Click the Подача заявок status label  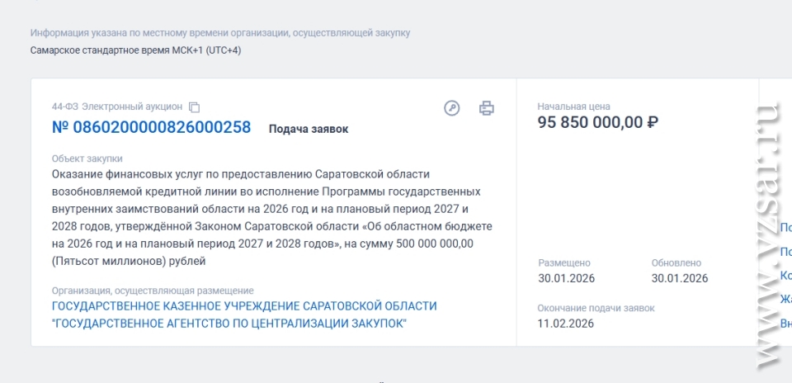pyautogui.click(x=309, y=129)
